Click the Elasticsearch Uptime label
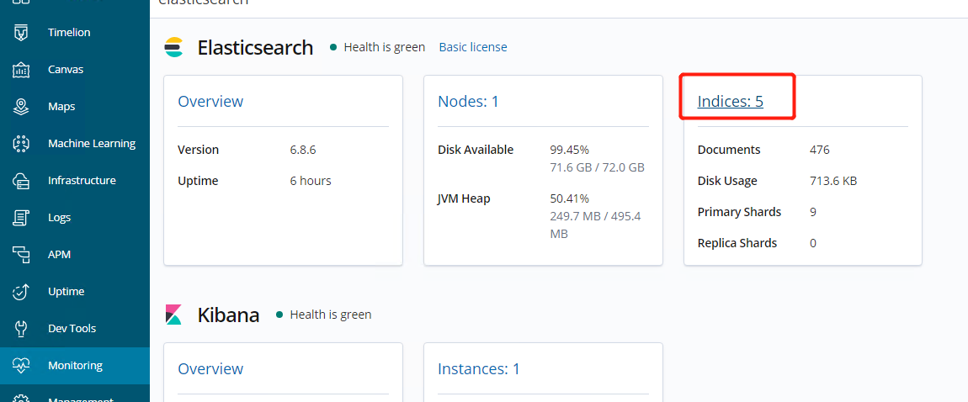Viewport: 968px width, 402px height. point(198,182)
